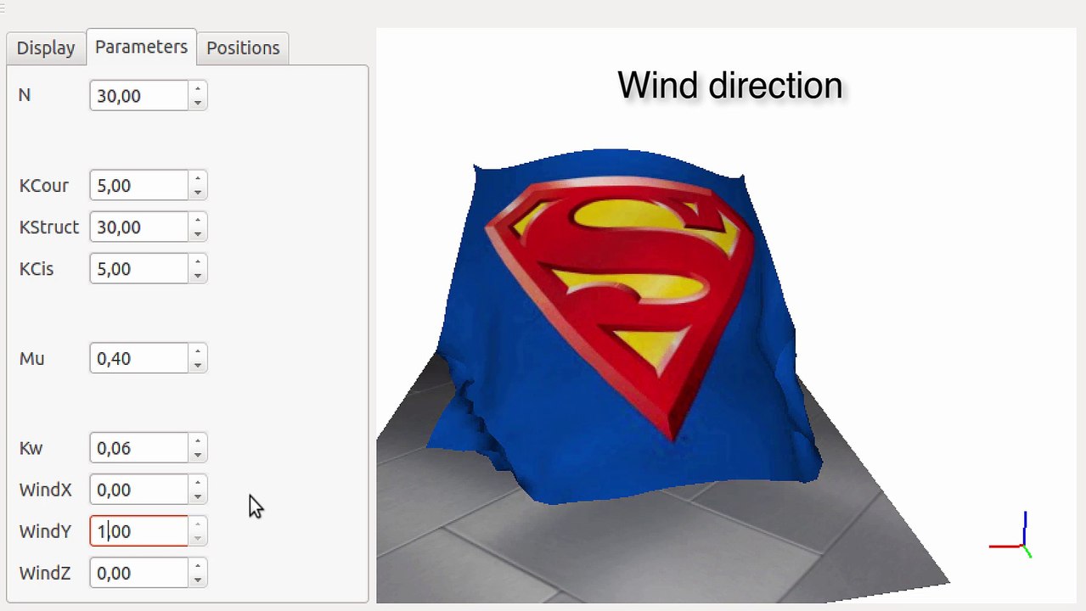Image resolution: width=1086 pixels, height=611 pixels.
Task: Decrease Kw using down arrow
Action: pos(197,456)
